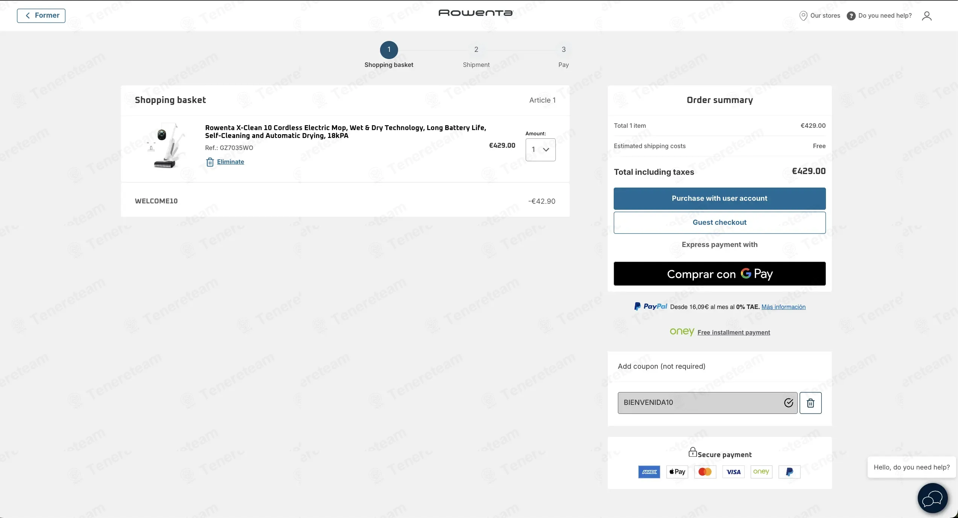Click the help question mark icon
This screenshot has height=518, width=958.
click(851, 16)
